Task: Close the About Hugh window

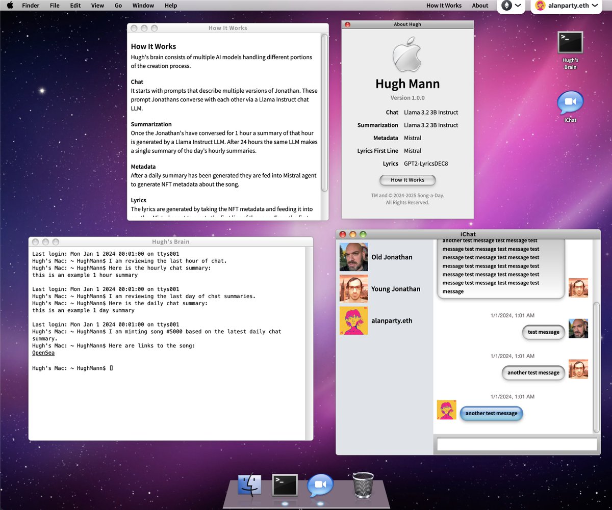Action: point(348,24)
